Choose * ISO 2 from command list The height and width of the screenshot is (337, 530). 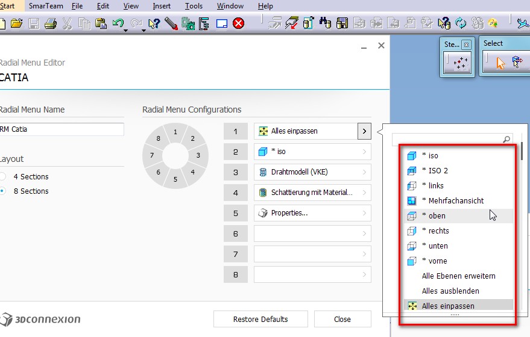pos(459,171)
